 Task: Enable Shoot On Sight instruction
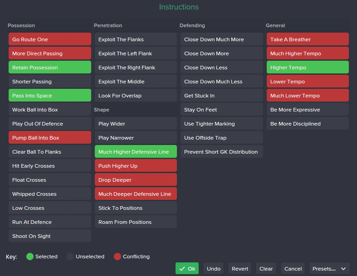pos(50,236)
